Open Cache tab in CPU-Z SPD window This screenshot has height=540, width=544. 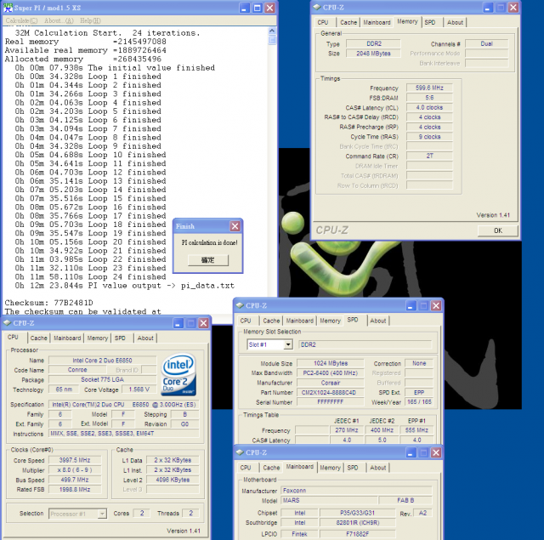(271, 321)
